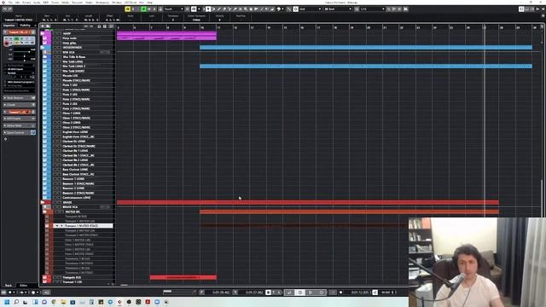Toggle global Solo button in toolbar
The height and width of the screenshot is (307, 546).
click(x=133, y=9)
